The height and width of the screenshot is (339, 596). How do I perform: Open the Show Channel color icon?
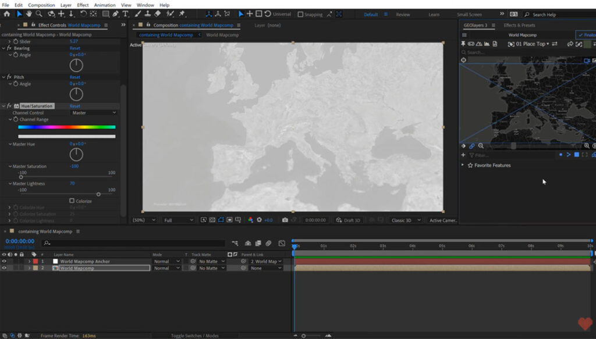point(250,220)
